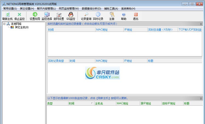Click 标题 header in real-time records list
This screenshot has height=124, width=205.
(175, 61)
